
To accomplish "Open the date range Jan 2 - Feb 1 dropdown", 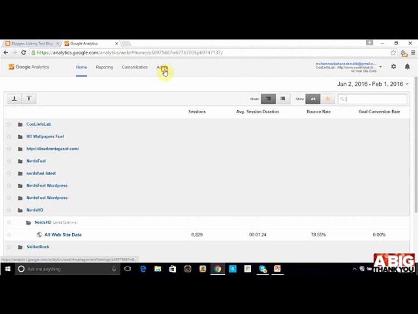I will pyautogui.click(x=373, y=84).
